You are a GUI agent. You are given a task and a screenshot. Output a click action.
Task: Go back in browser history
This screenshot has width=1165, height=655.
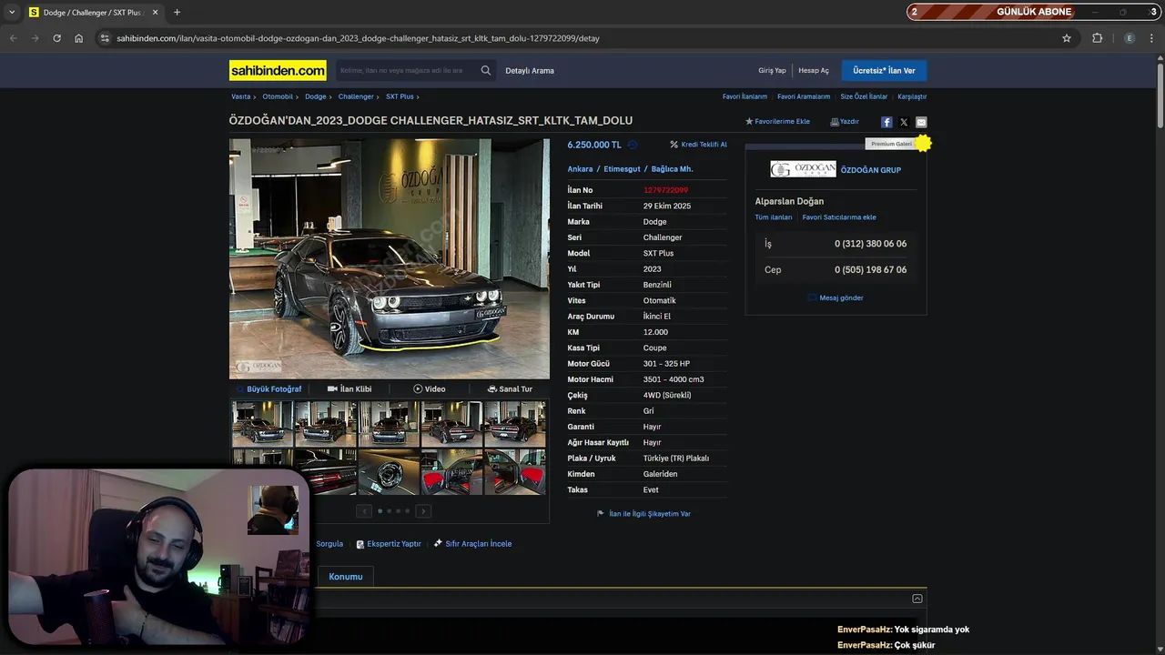(13, 38)
